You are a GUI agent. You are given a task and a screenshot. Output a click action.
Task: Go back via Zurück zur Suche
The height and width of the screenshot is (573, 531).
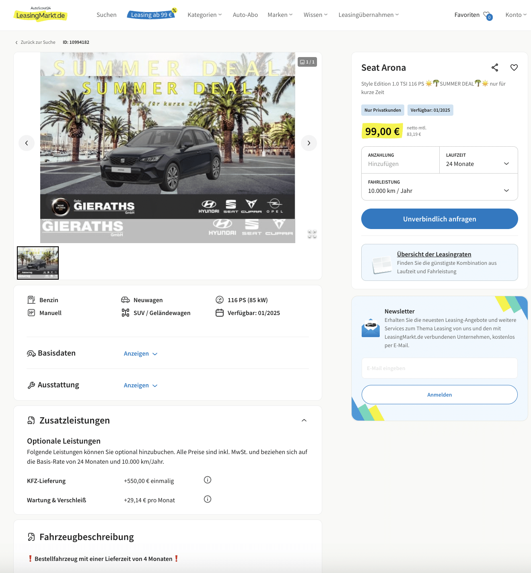(x=35, y=42)
